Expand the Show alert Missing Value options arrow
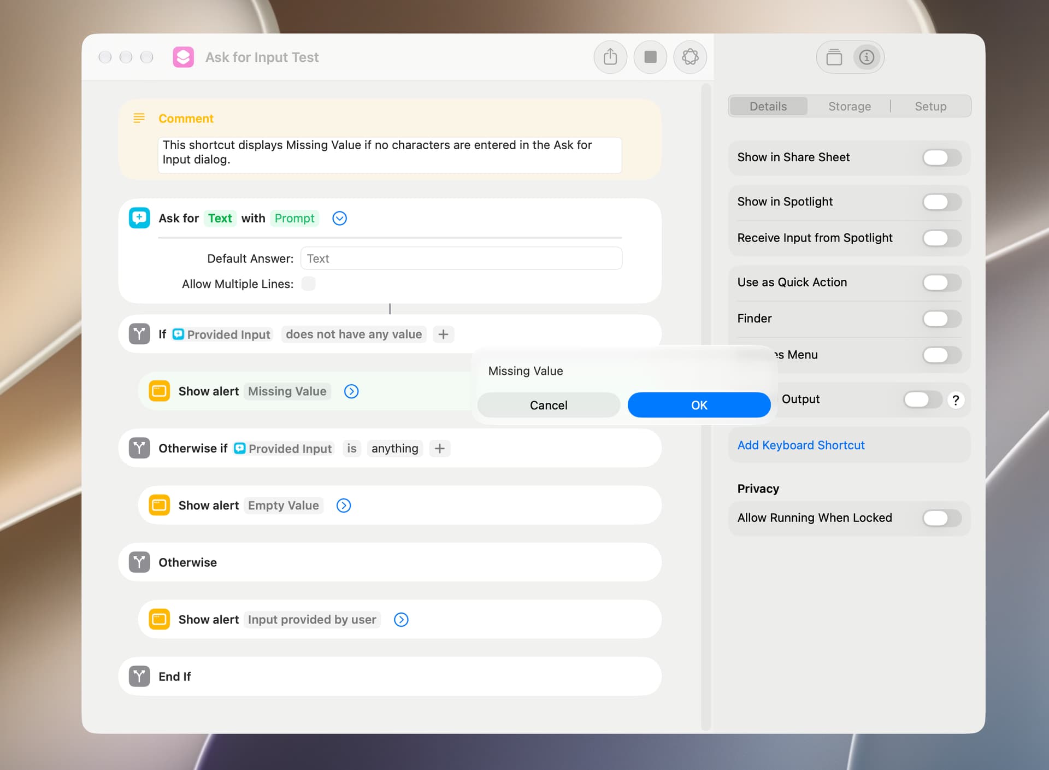The height and width of the screenshot is (770, 1049). (351, 391)
